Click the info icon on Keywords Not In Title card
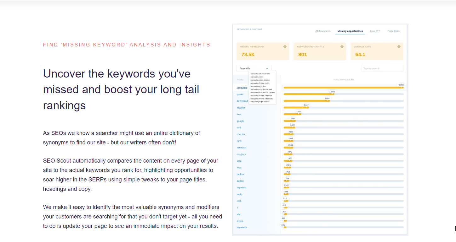Screen dimensions: 456x242 (342, 47)
